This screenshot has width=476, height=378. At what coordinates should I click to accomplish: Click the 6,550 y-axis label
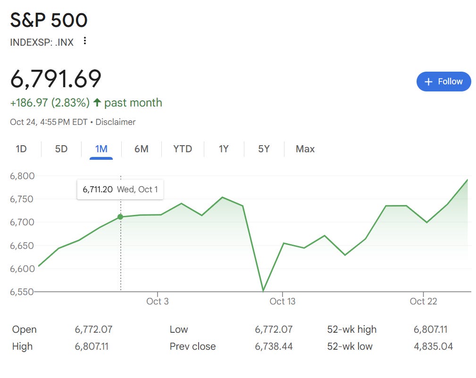[x=22, y=292]
